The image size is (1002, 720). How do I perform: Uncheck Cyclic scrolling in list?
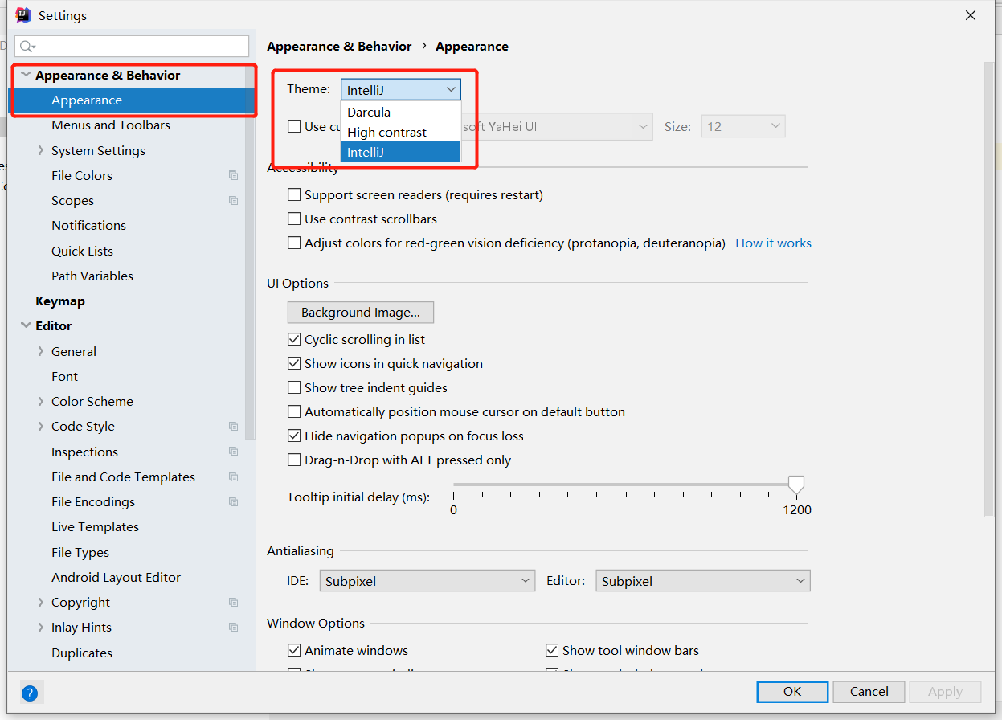coord(294,339)
